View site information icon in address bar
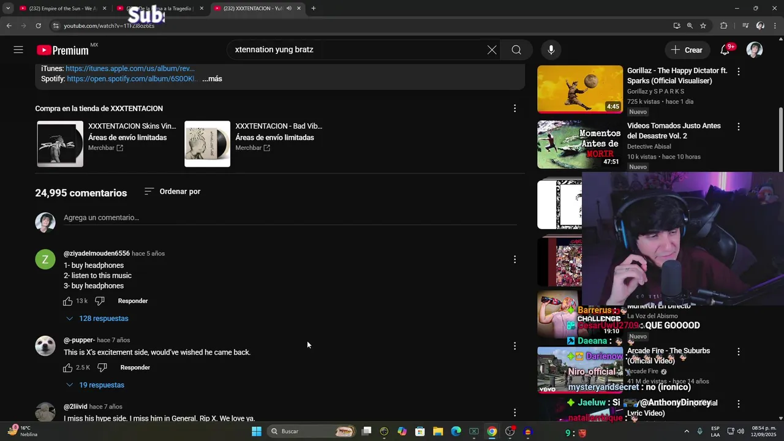 click(x=56, y=26)
